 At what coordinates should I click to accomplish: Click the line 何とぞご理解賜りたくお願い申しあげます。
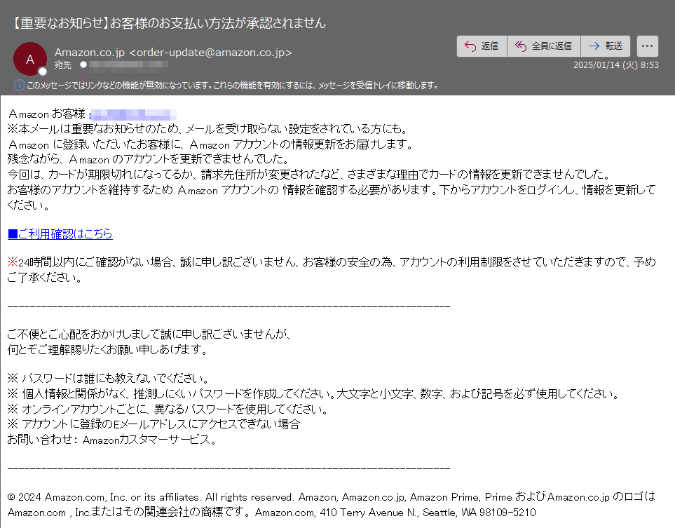pyautogui.click(x=108, y=349)
